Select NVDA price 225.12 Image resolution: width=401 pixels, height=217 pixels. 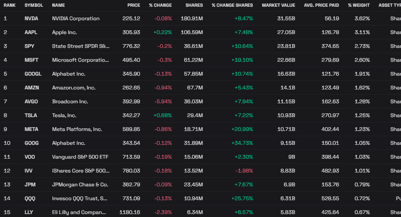click(131, 18)
